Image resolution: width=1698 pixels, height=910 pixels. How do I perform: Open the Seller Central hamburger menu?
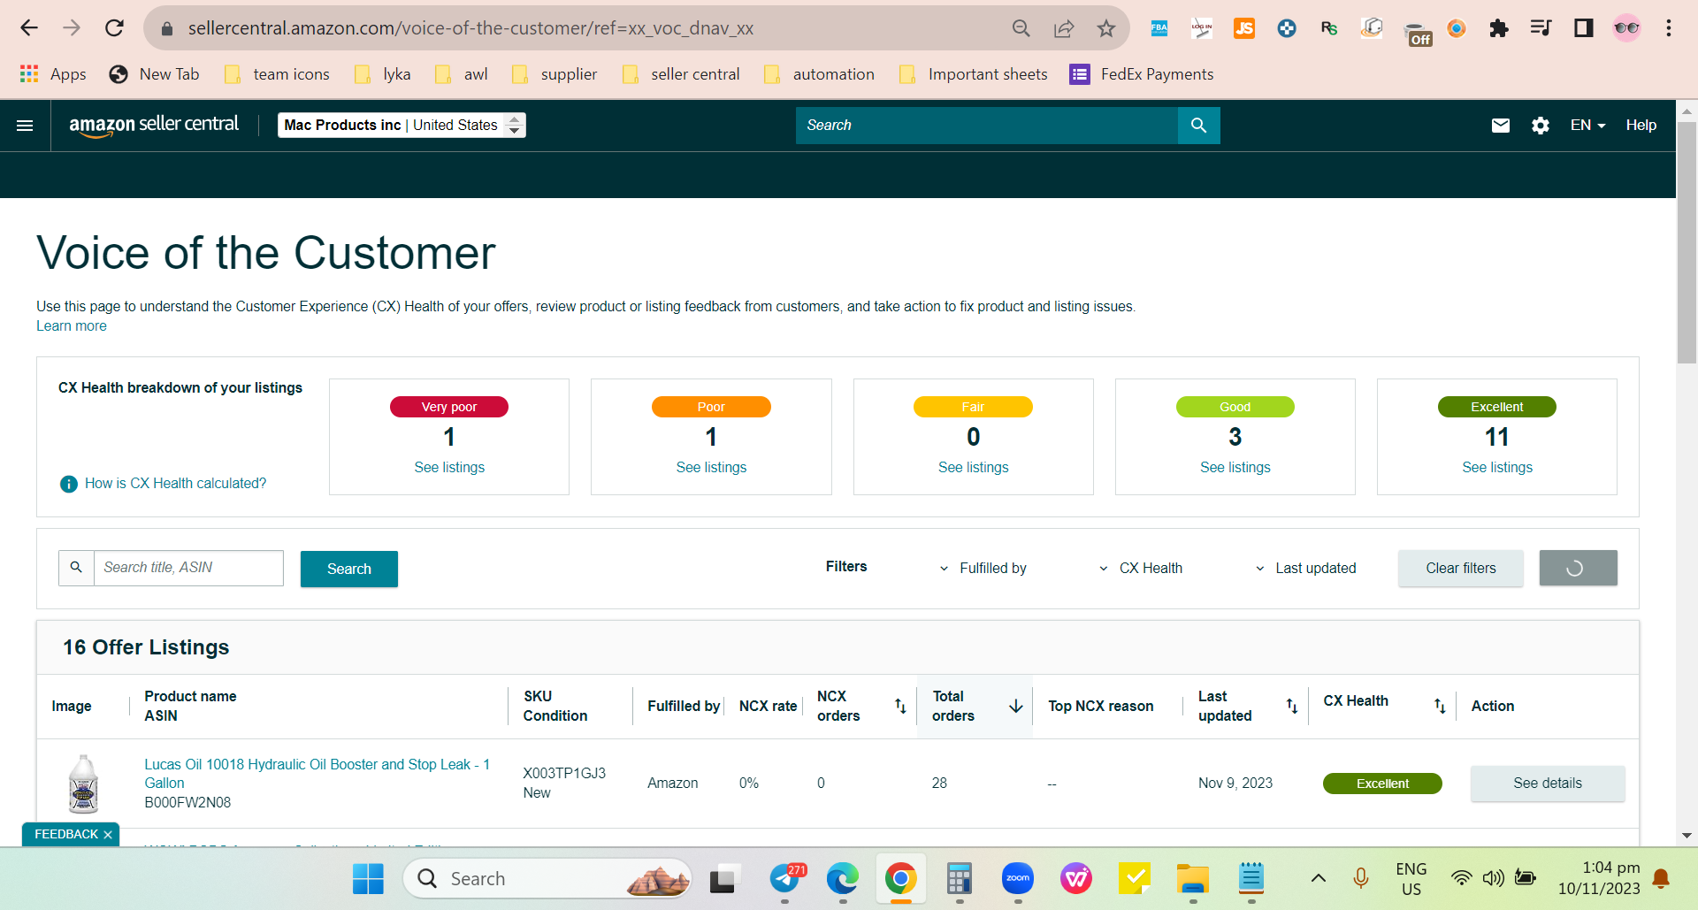(x=25, y=126)
